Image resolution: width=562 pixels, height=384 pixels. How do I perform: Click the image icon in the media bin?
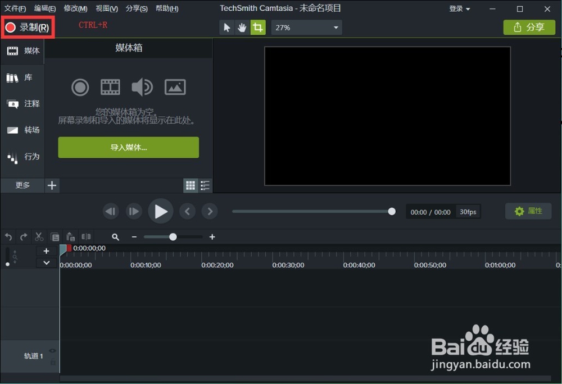[175, 87]
